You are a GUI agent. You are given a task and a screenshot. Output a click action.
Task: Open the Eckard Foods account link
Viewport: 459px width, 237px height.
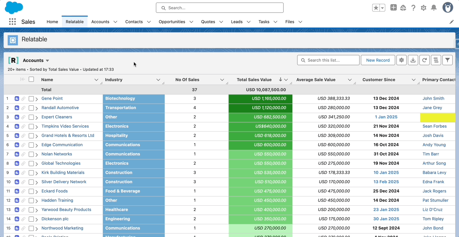pyautogui.click(x=55, y=191)
